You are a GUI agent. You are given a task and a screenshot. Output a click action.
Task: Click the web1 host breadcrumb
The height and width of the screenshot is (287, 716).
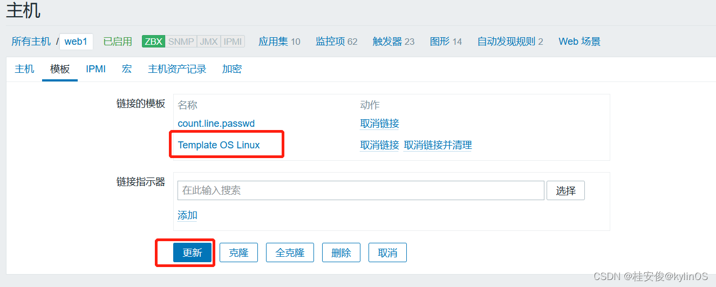tap(76, 42)
